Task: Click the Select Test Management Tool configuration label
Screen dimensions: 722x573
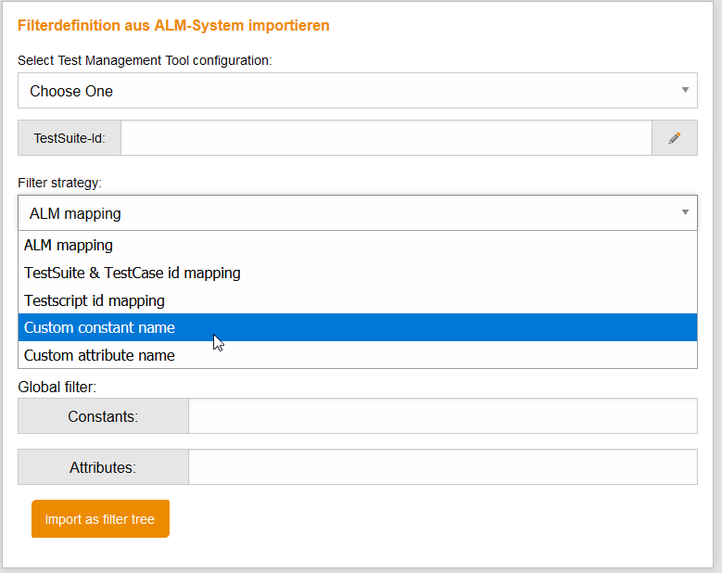Action: click(x=145, y=60)
